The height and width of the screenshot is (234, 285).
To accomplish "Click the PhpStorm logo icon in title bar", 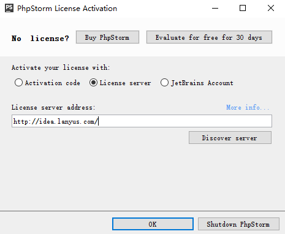I will [9, 8].
